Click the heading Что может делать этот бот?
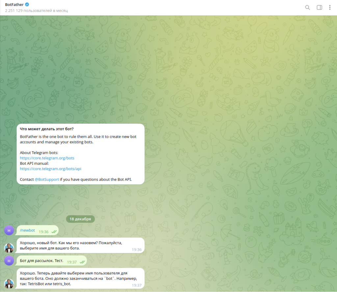The image size is (337, 292). click(47, 129)
